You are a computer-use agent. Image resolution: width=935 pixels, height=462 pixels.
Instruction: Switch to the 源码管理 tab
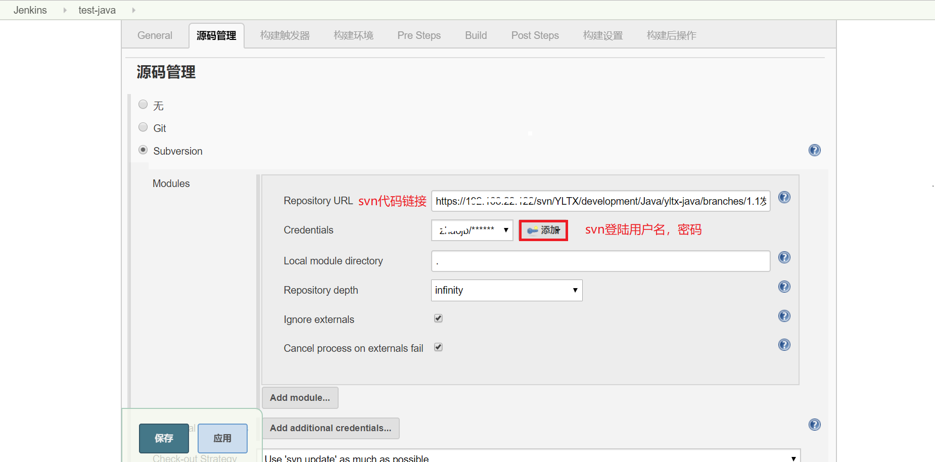(x=216, y=35)
